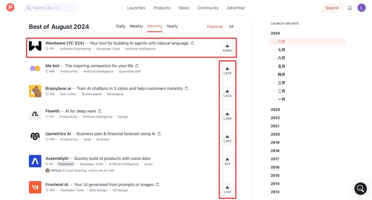The width and height of the screenshot is (372, 200).
Task: Click the Upmetrics AI logo
Action: [35, 137]
